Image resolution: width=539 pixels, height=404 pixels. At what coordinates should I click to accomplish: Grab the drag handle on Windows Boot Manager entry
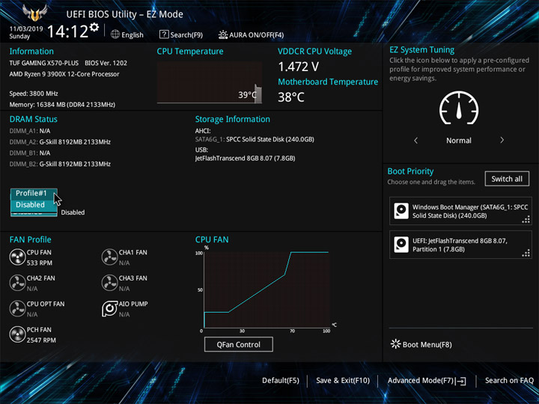click(x=526, y=219)
